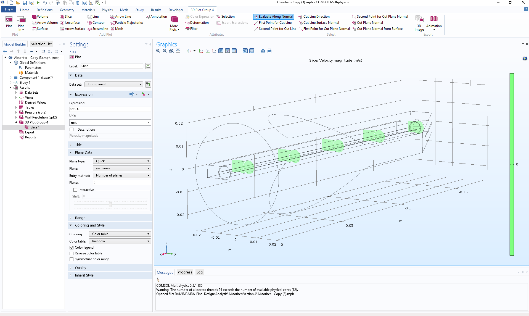
Task: Open the Plane type dropdown
Action: click(x=122, y=161)
